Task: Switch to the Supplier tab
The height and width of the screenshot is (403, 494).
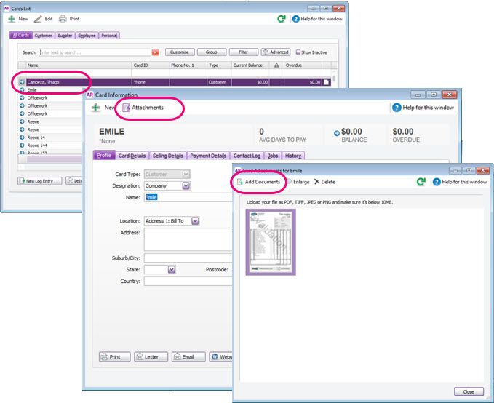Action: (65, 35)
